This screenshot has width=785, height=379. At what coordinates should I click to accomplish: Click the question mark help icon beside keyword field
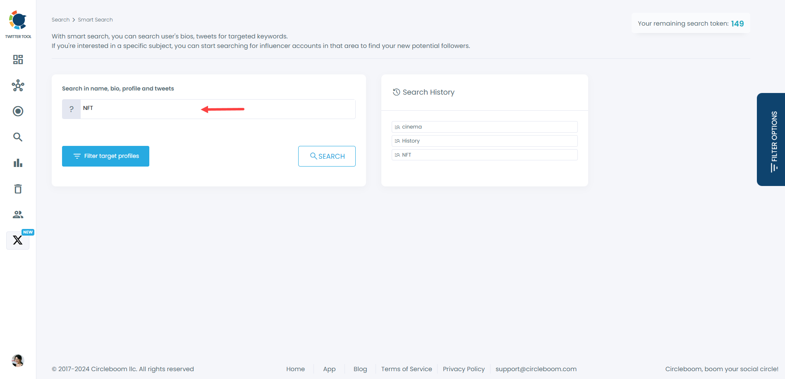[x=71, y=109]
